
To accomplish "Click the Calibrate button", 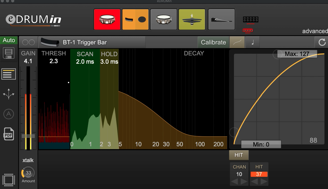I will point(213,42).
